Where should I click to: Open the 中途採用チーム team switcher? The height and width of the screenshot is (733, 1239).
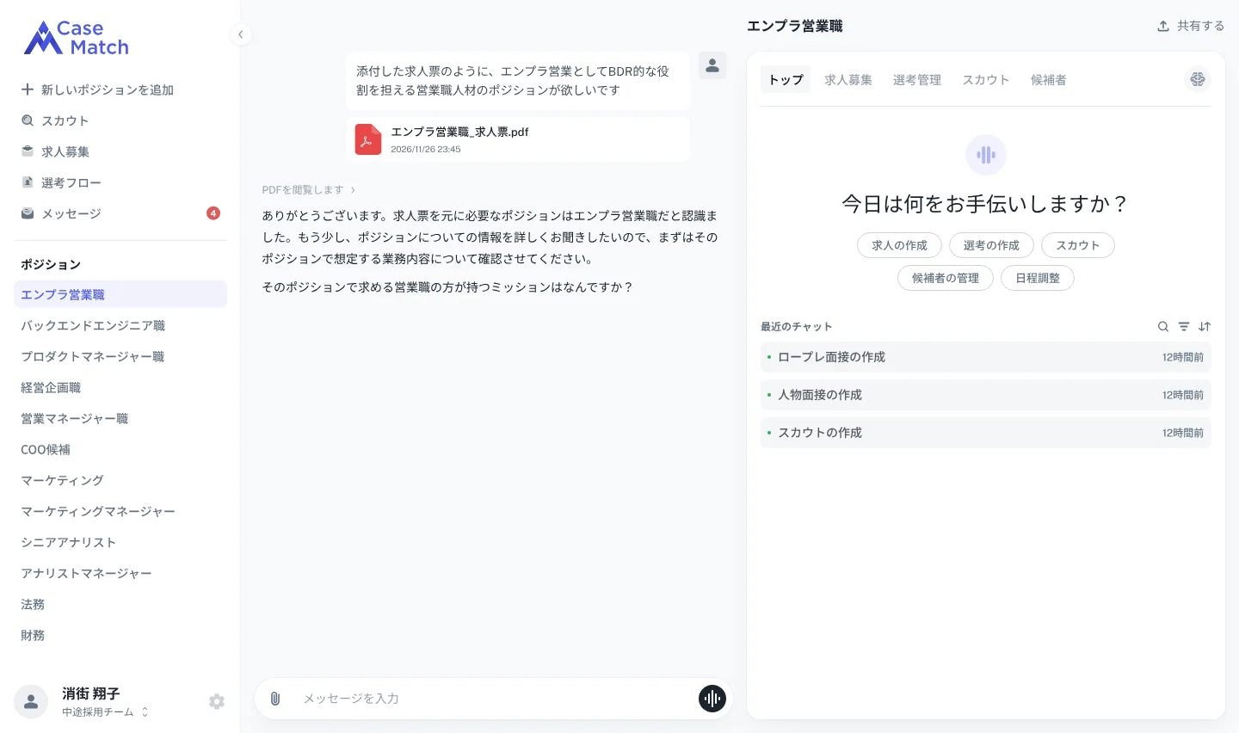105,712
